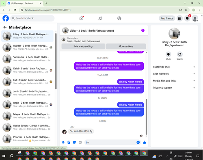Open the Samantha conversation in the list
The image size is (203, 160).
(28, 59)
